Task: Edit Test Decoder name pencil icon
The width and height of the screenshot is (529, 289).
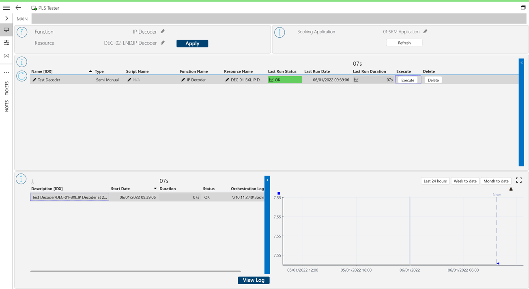Action: (34, 80)
